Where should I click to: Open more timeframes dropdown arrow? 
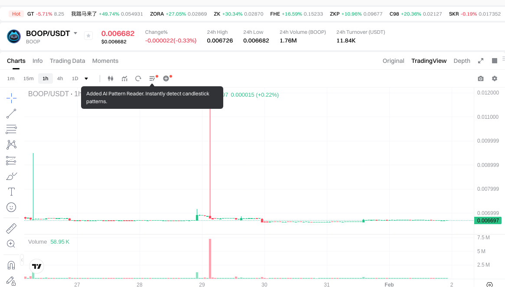pos(86,78)
